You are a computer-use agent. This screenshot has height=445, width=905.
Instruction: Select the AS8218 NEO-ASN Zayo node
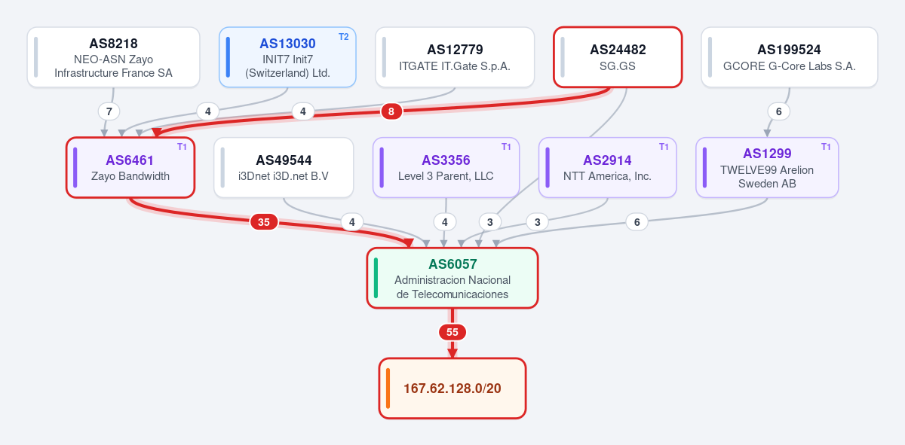pyautogui.click(x=113, y=57)
